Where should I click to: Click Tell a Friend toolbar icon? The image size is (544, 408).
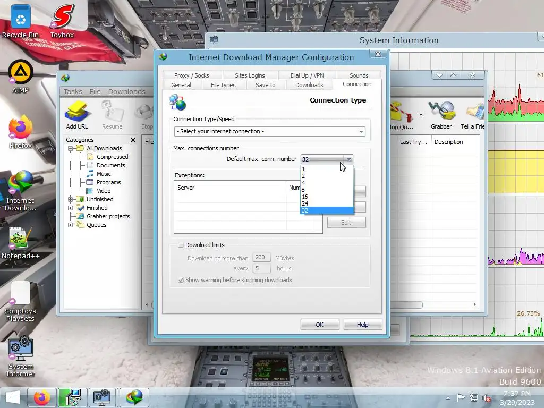click(472, 115)
